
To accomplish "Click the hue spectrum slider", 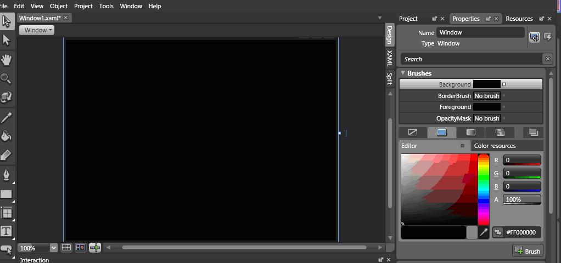I will click(484, 190).
